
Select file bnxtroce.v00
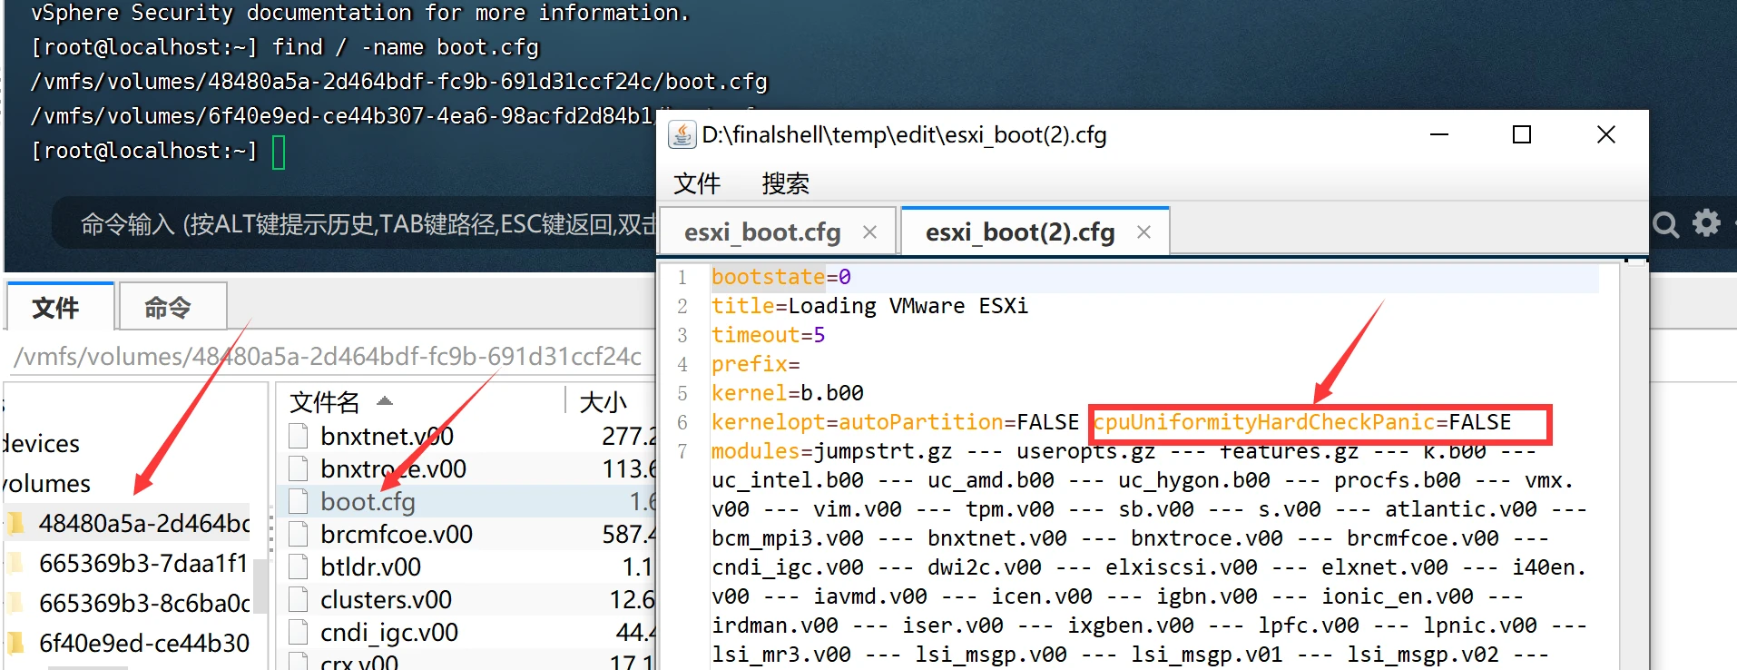pos(393,468)
